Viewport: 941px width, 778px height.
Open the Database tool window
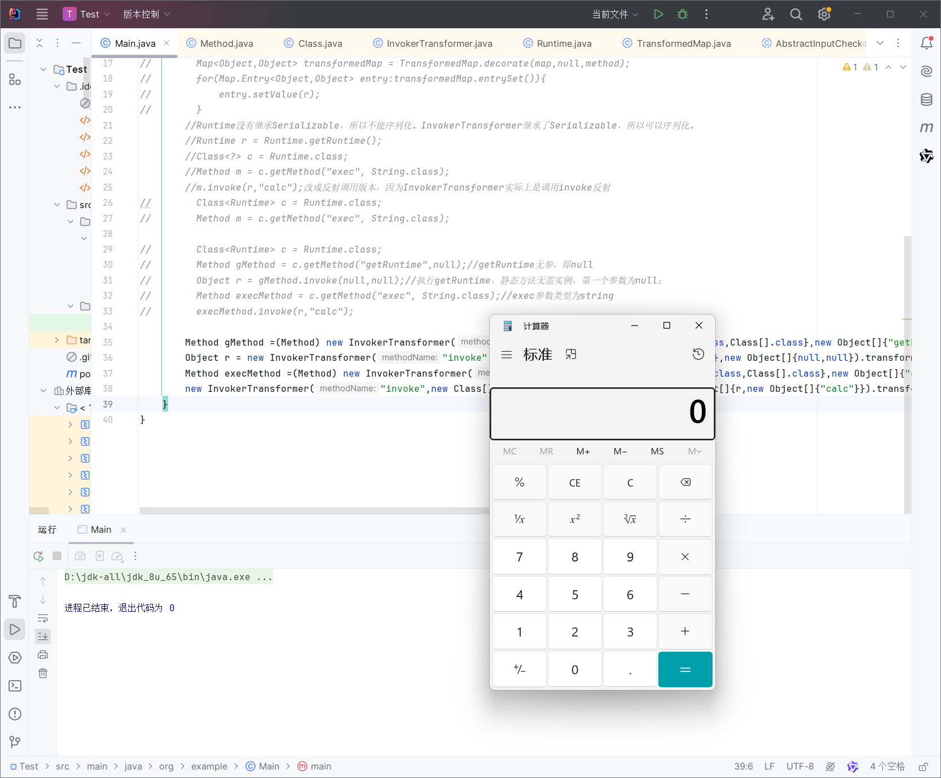[926, 100]
